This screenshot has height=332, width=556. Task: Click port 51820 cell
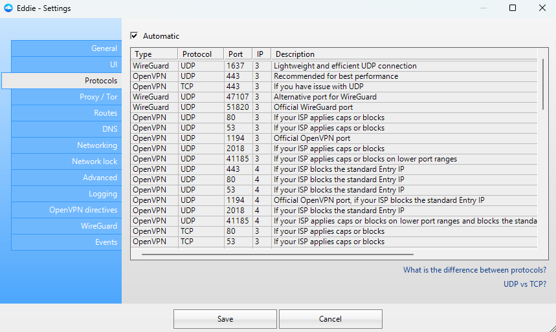(237, 107)
